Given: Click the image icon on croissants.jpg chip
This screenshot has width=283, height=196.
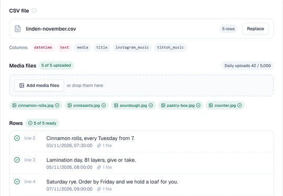Looking at the screenshot, I should (x=70, y=105).
